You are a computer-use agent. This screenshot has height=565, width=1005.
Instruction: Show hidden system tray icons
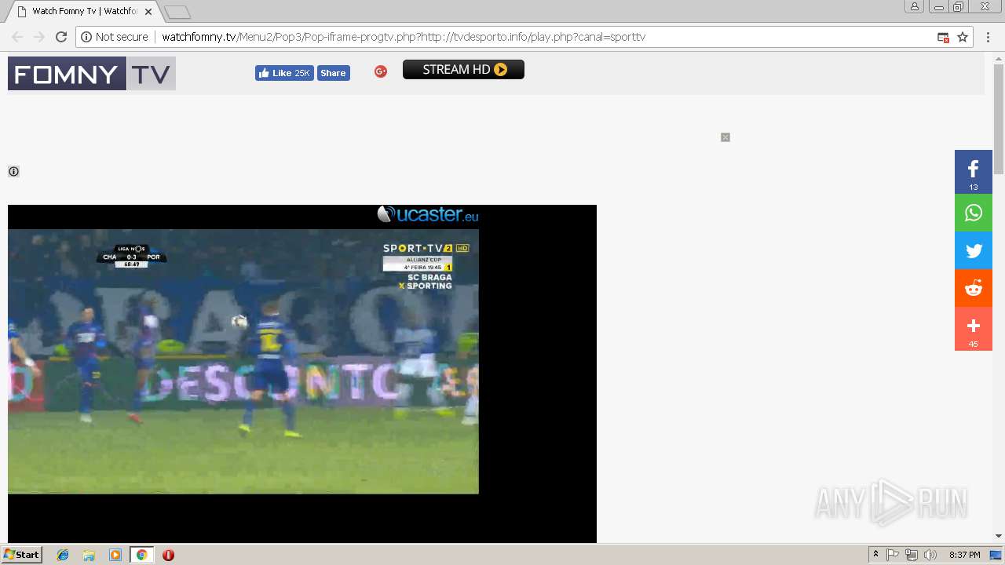pos(875,555)
